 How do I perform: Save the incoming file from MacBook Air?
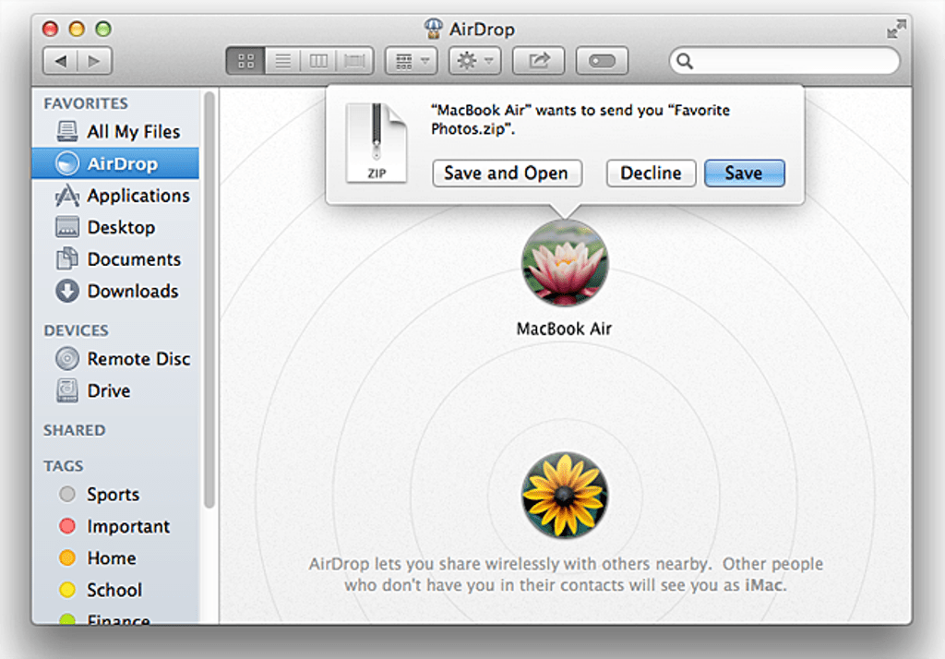pyautogui.click(x=744, y=174)
